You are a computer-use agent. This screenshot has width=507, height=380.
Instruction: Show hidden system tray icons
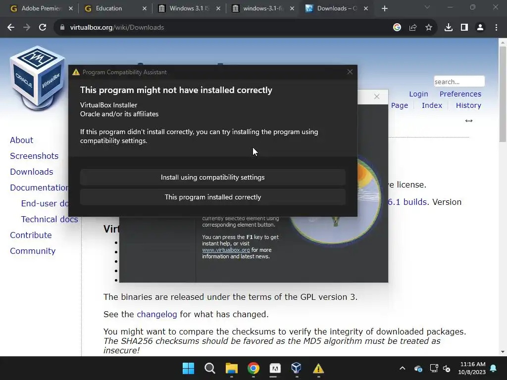[402, 368]
